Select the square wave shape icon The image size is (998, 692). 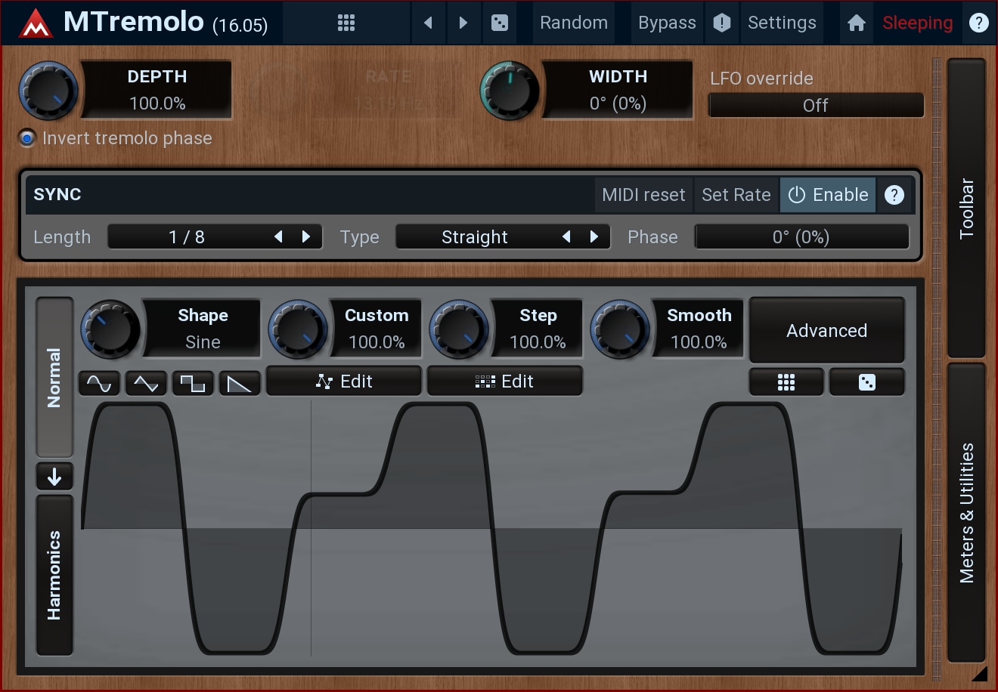tap(193, 384)
